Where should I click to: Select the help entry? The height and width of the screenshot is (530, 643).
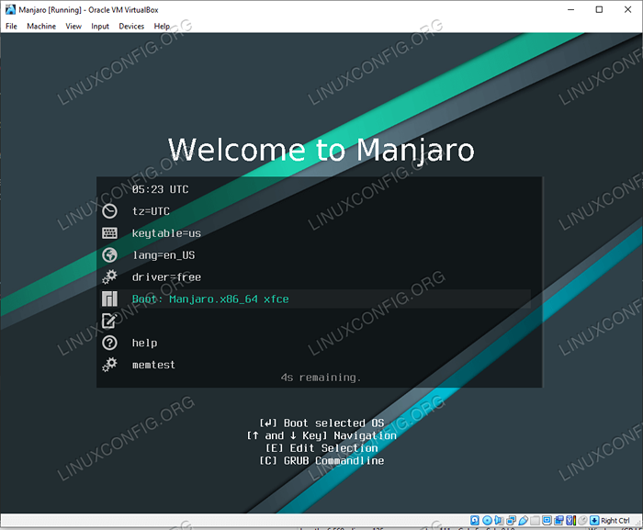(x=145, y=343)
